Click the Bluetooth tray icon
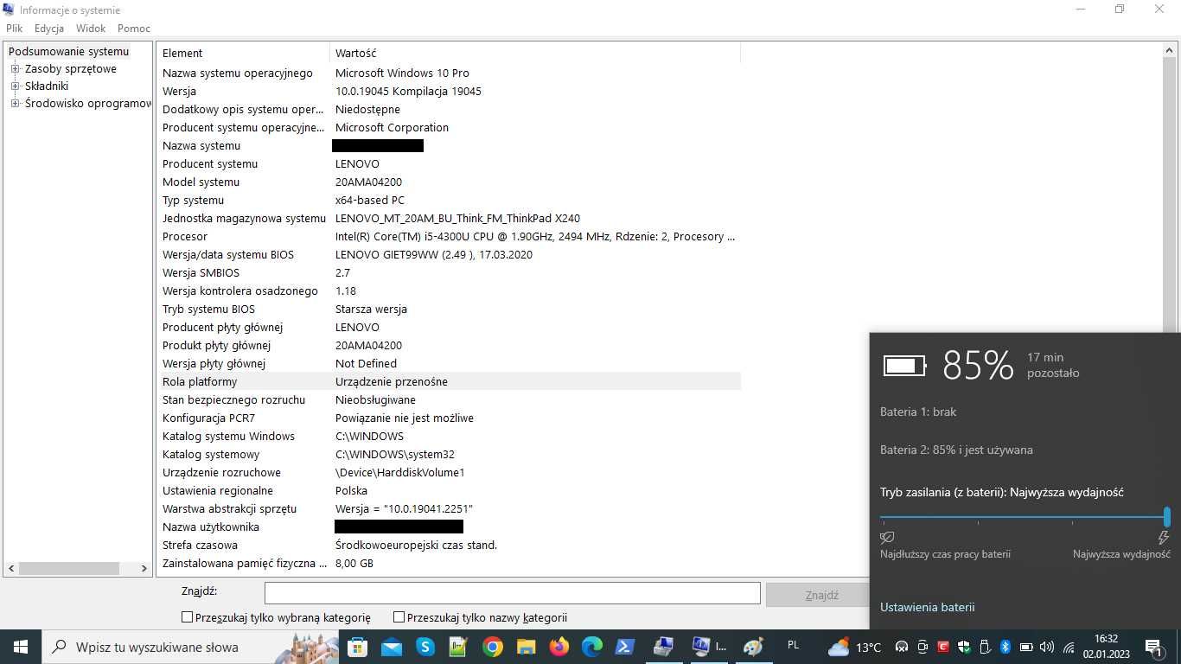This screenshot has height=664, width=1181. (x=1005, y=647)
